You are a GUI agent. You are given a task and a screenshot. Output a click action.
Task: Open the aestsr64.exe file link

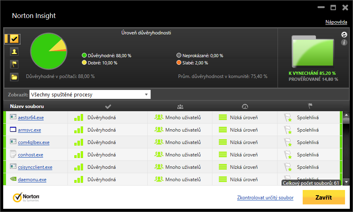point(31,118)
